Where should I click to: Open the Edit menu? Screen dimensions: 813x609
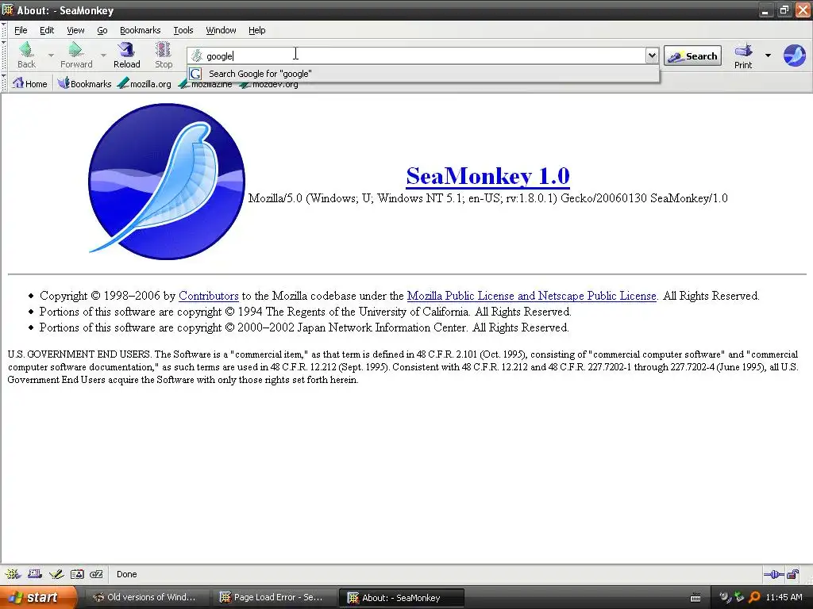[47, 30]
